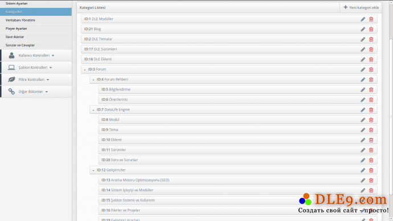Edit the Soru ve Sorunlar category

point(363,160)
